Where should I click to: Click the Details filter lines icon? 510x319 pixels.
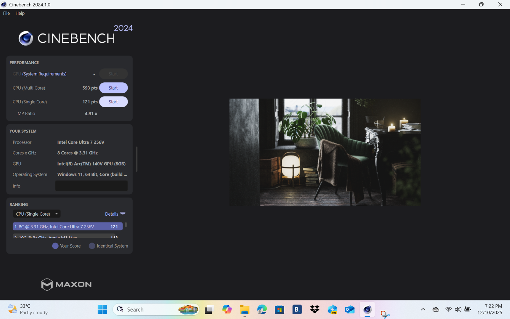pyautogui.click(x=123, y=214)
